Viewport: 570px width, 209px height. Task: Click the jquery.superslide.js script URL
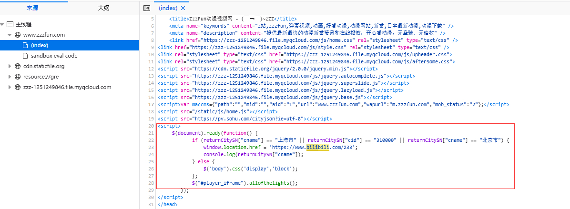click(287, 83)
